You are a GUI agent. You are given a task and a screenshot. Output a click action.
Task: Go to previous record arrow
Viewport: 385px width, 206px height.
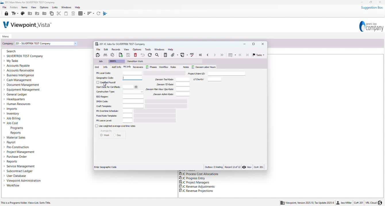208,55
